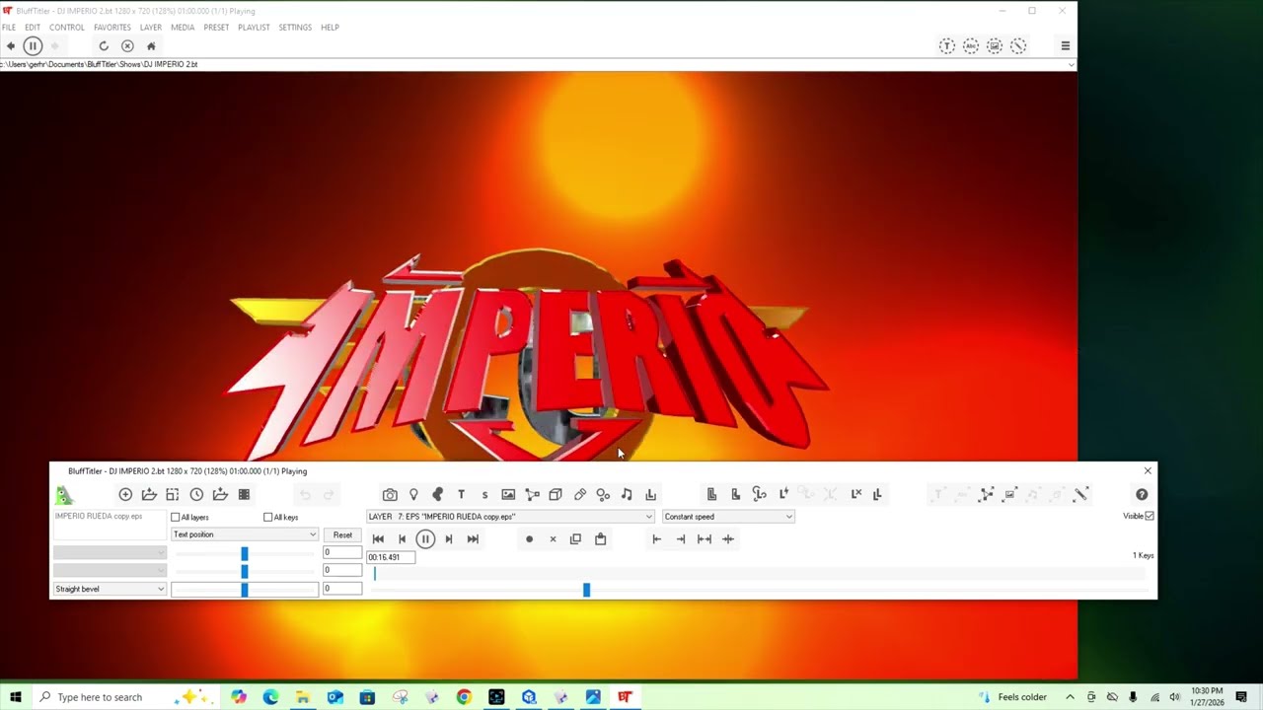Viewport: 1263px width, 710px height.
Task: Add a text layer with T icon
Action: tap(461, 494)
